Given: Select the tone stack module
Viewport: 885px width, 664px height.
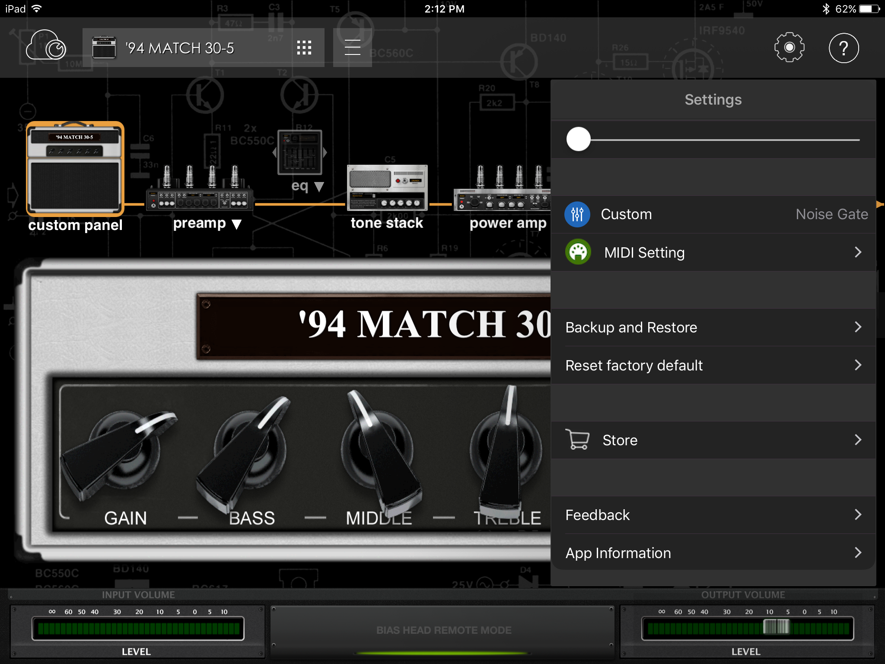Looking at the screenshot, I should coord(387,188).
